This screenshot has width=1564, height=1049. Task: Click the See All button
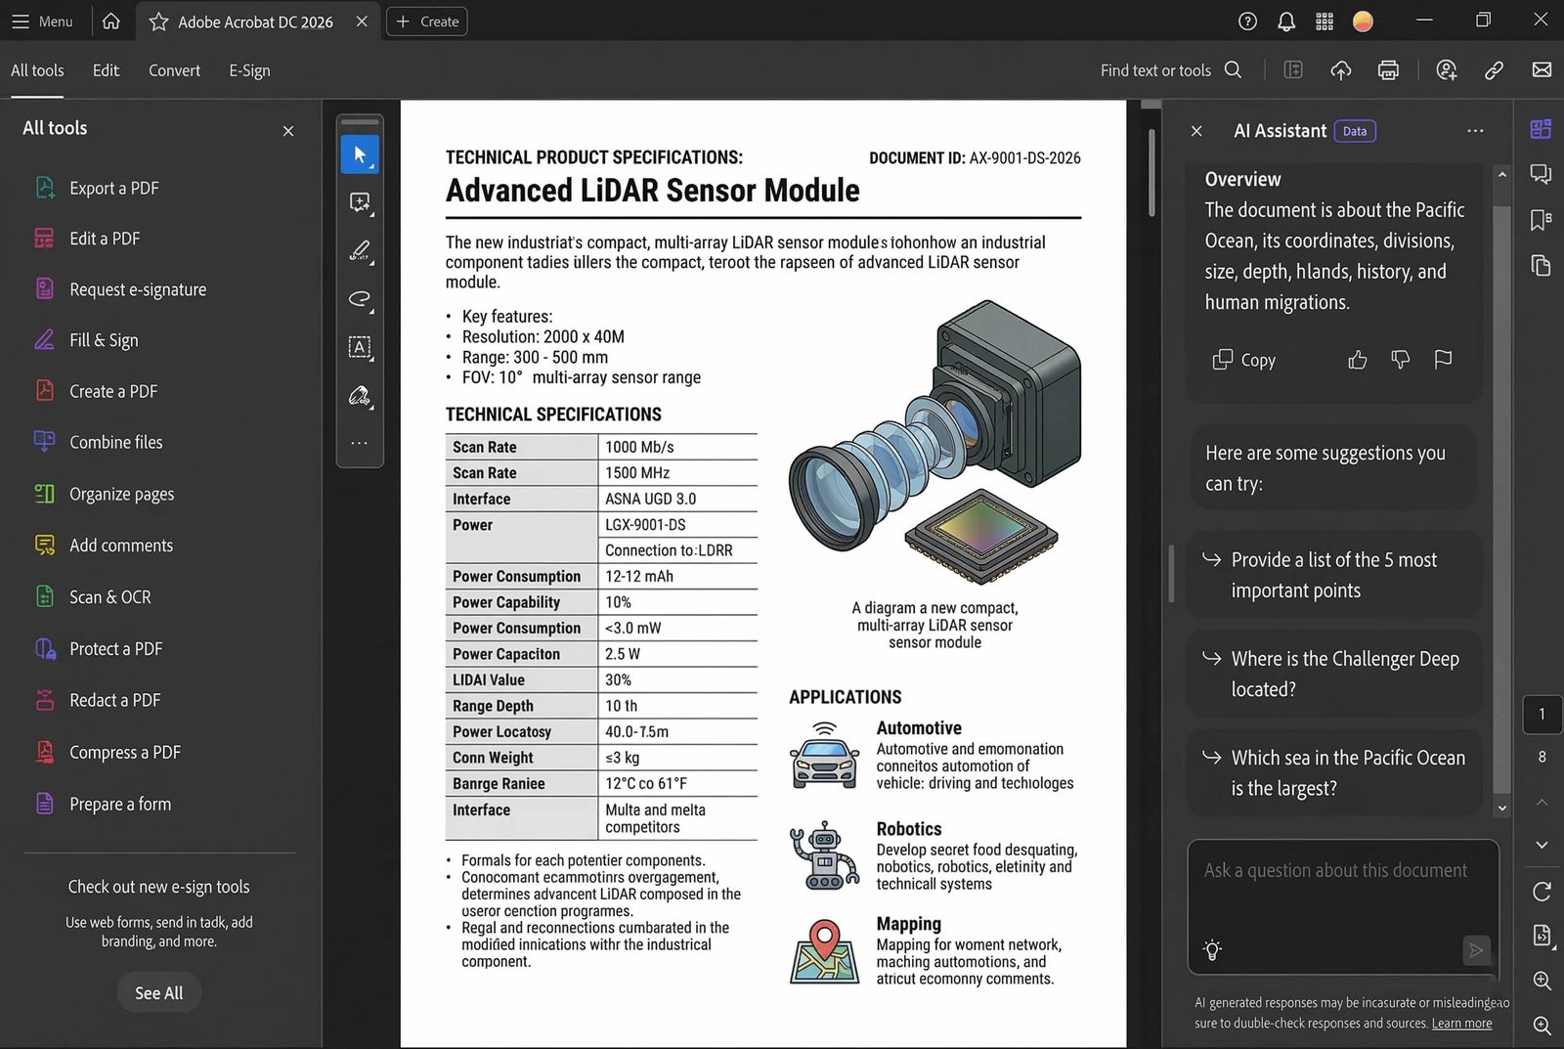(158, 992)
